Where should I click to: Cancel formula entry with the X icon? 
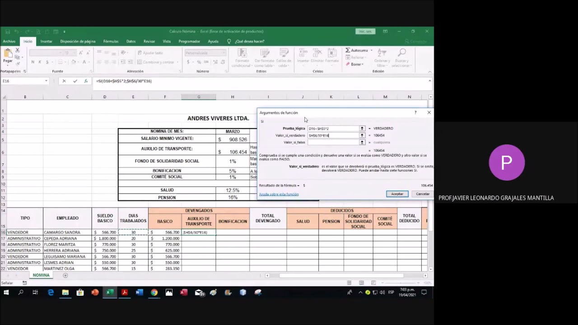click(64, 81)
